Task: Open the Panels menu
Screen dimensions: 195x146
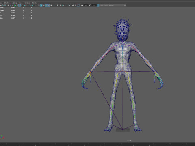Action: (34, 3)
